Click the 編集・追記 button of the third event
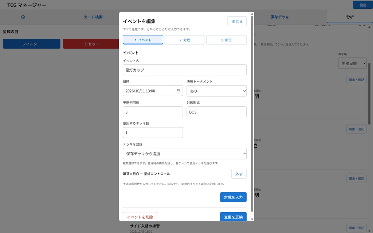This screenshot has width=373, height=233. [x=356, y=178]
